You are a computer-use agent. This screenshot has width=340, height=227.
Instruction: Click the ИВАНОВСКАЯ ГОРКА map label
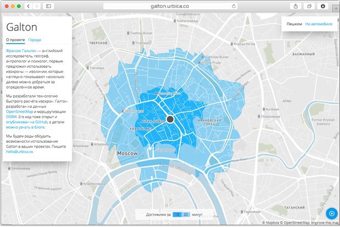tap(209, 122)
